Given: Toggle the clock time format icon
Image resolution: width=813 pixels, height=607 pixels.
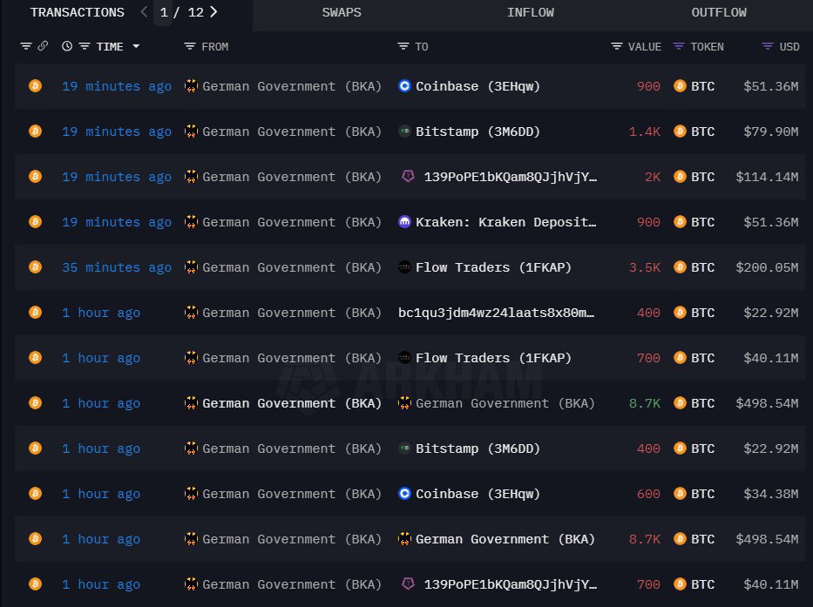Looking at the screenshot, I should (x=67, y=46).
